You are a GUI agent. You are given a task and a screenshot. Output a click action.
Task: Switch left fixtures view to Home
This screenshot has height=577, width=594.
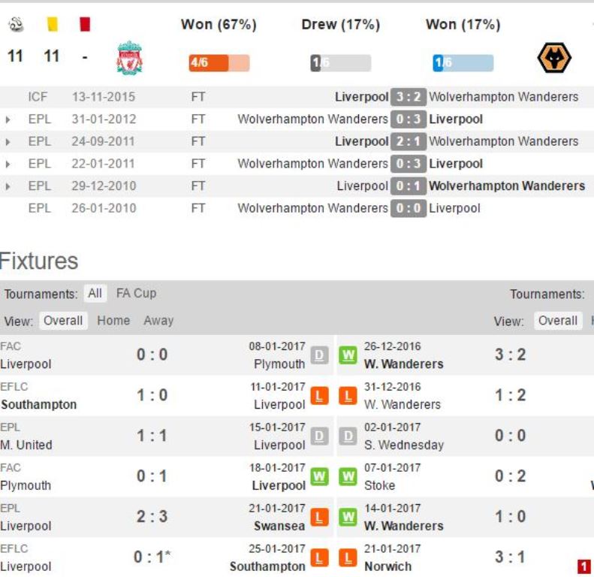pos(113,321)
